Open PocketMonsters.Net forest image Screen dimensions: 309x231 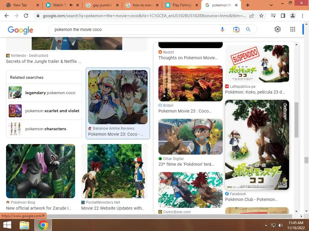coord(114,171)
